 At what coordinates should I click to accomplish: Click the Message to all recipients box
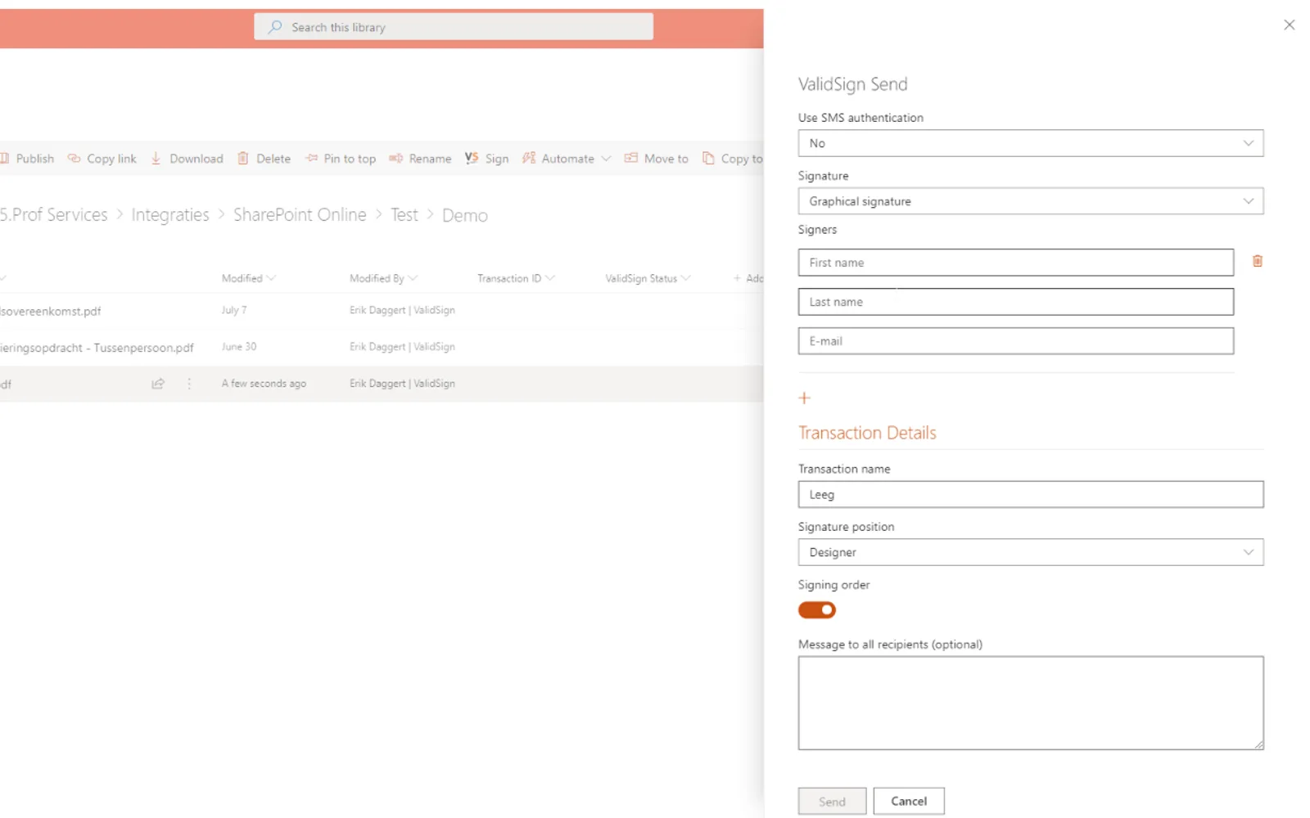pos(1031,703)
